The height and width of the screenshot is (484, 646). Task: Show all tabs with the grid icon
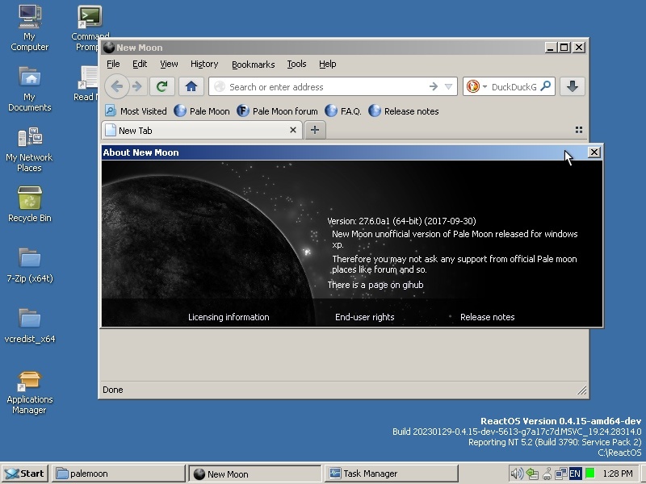[579, 130]
